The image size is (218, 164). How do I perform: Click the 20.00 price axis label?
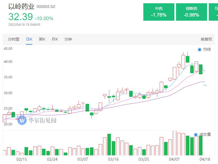coord(8,124)
